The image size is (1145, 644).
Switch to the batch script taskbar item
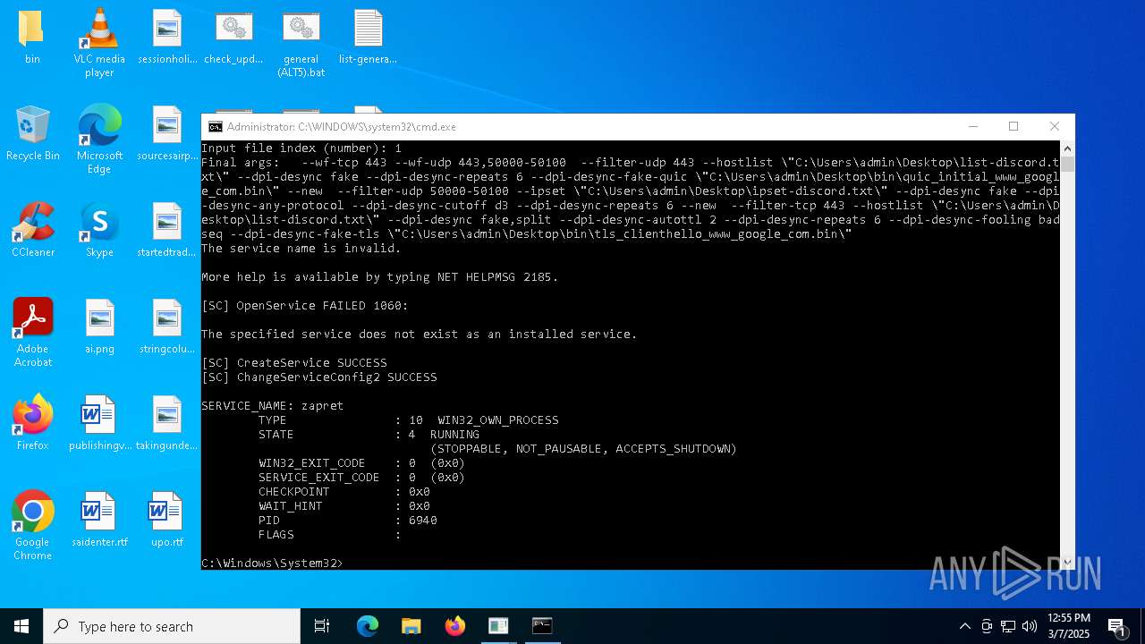[x=498, y=626]
